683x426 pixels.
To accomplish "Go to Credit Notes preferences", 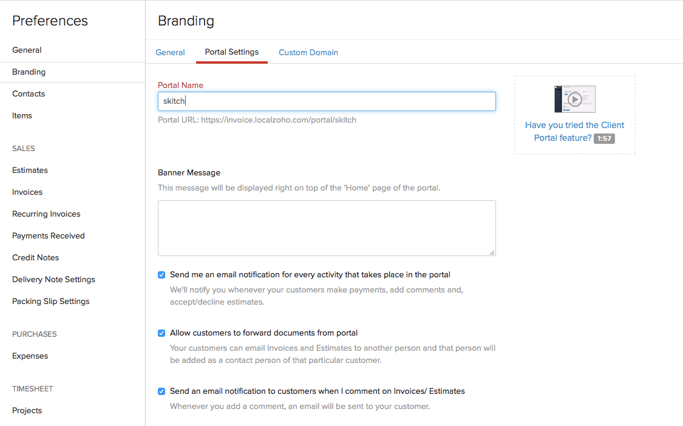I will coord(36,258).
